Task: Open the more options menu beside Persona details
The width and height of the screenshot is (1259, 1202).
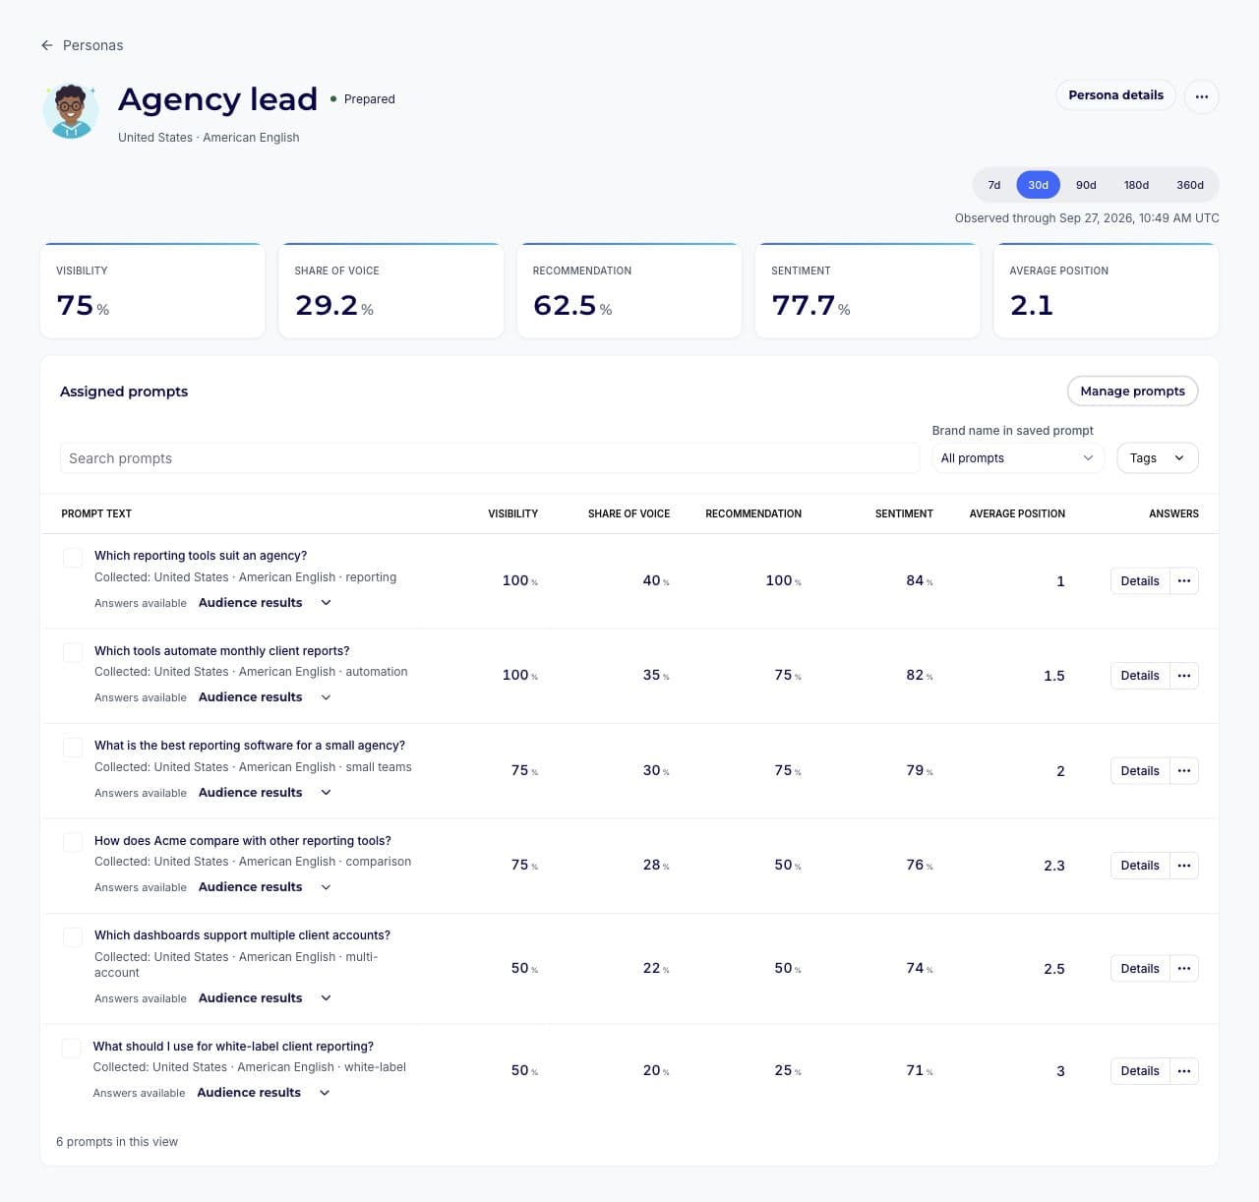Action: point(1201,96)
